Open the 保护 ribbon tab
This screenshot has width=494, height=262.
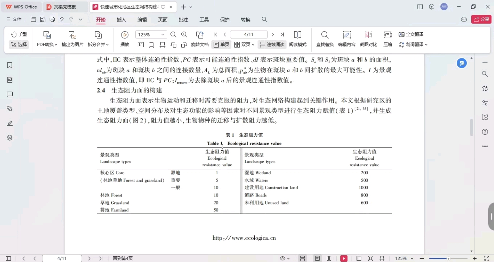(225, 20)
